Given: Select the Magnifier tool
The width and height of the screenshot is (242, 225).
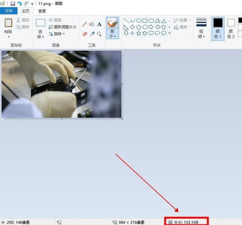Looking at the screenshot, I should [x=99, y=34].
